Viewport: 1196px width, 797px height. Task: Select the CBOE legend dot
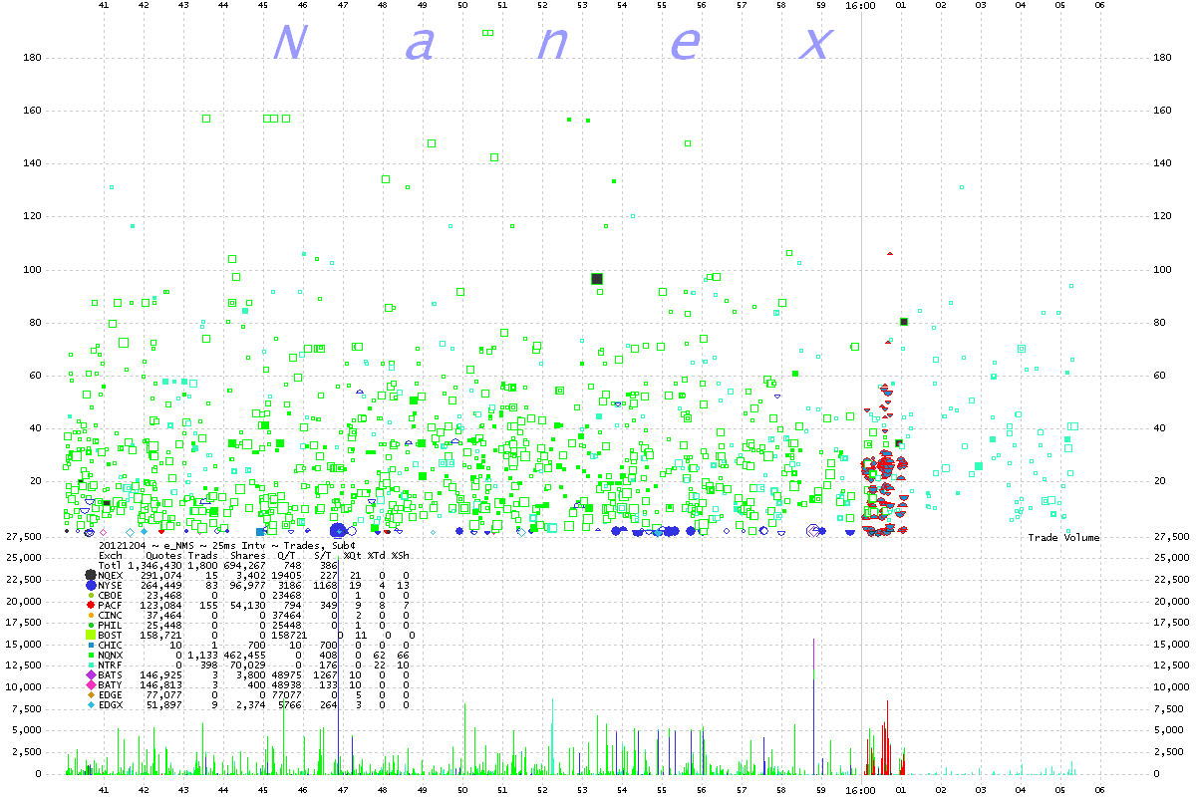[x=91, y=597]
